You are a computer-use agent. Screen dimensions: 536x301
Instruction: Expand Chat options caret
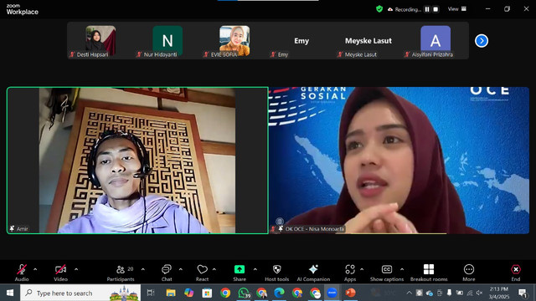point(180,269)
